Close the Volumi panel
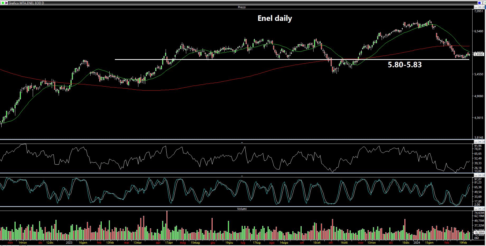Screen dimensions: 486x246 [x=484, y=209]
